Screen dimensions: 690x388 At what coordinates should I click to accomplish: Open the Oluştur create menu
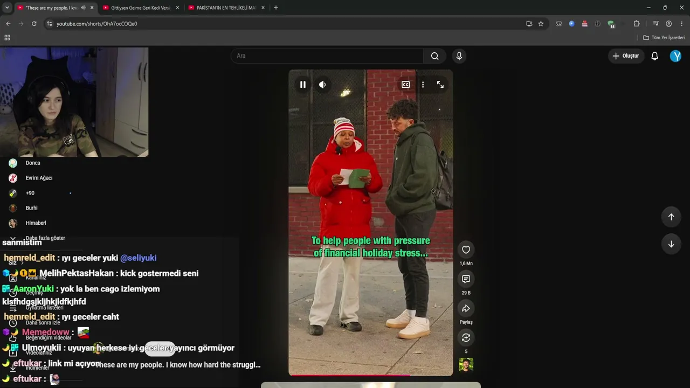click(626, 56)
